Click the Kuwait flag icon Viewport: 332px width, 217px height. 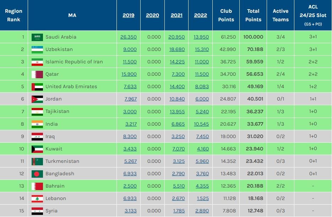(37, 149)
